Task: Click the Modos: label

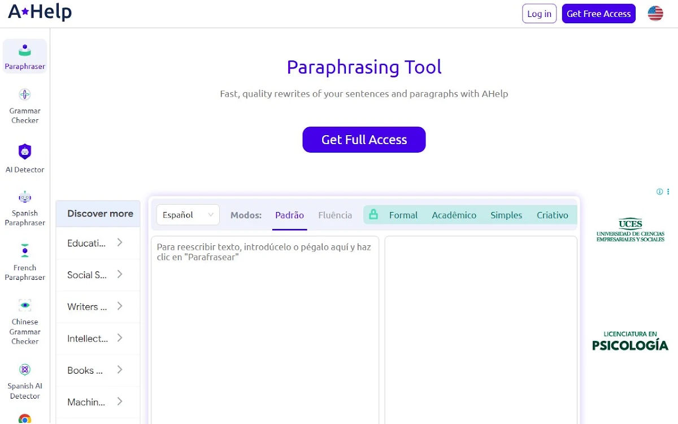Action: pos(246,215)
